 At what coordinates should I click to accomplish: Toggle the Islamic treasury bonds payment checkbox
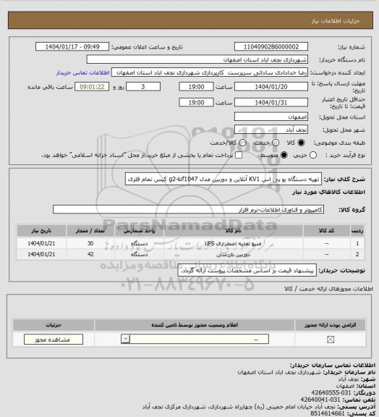click(x=239, y=155)
